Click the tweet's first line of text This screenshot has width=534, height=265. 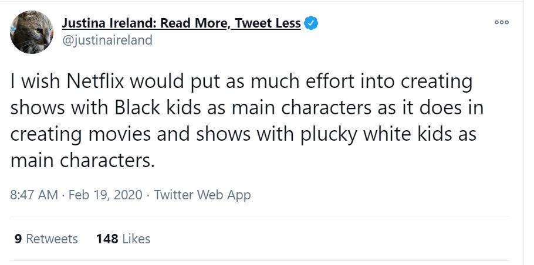[241, 81]
